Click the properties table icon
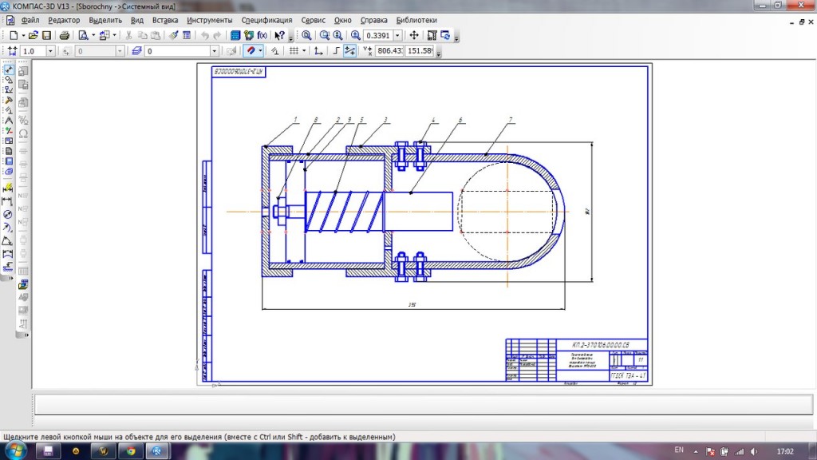The image size is (817, 460). pyautogui.click(x=187, y=35)
